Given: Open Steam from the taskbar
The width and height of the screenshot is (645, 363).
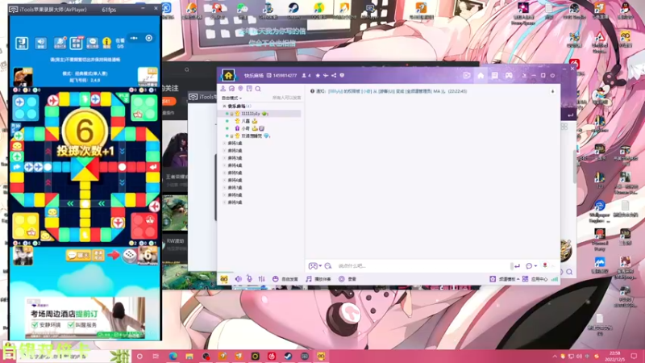Looking at the screenshot, I should (288, 356).
